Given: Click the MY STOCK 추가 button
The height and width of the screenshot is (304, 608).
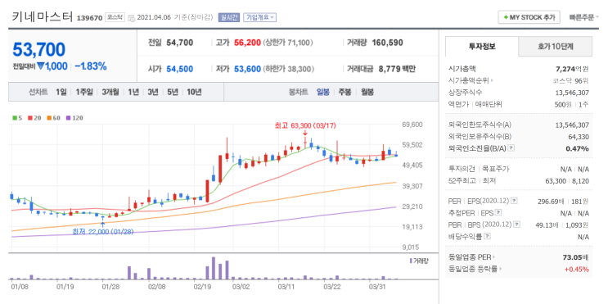Looking at the screenshot, I should (529, 17).
